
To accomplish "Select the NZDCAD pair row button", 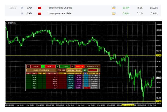I will [x=94, y=79].
